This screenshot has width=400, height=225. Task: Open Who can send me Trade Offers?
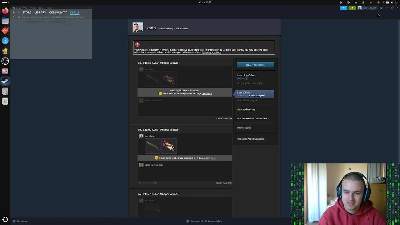(252, 118)
